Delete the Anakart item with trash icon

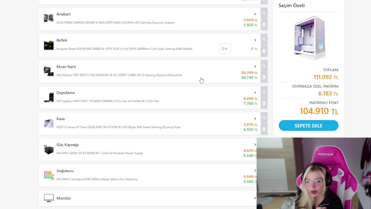264,25
